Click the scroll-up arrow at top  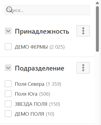click(x=97, y=3)
